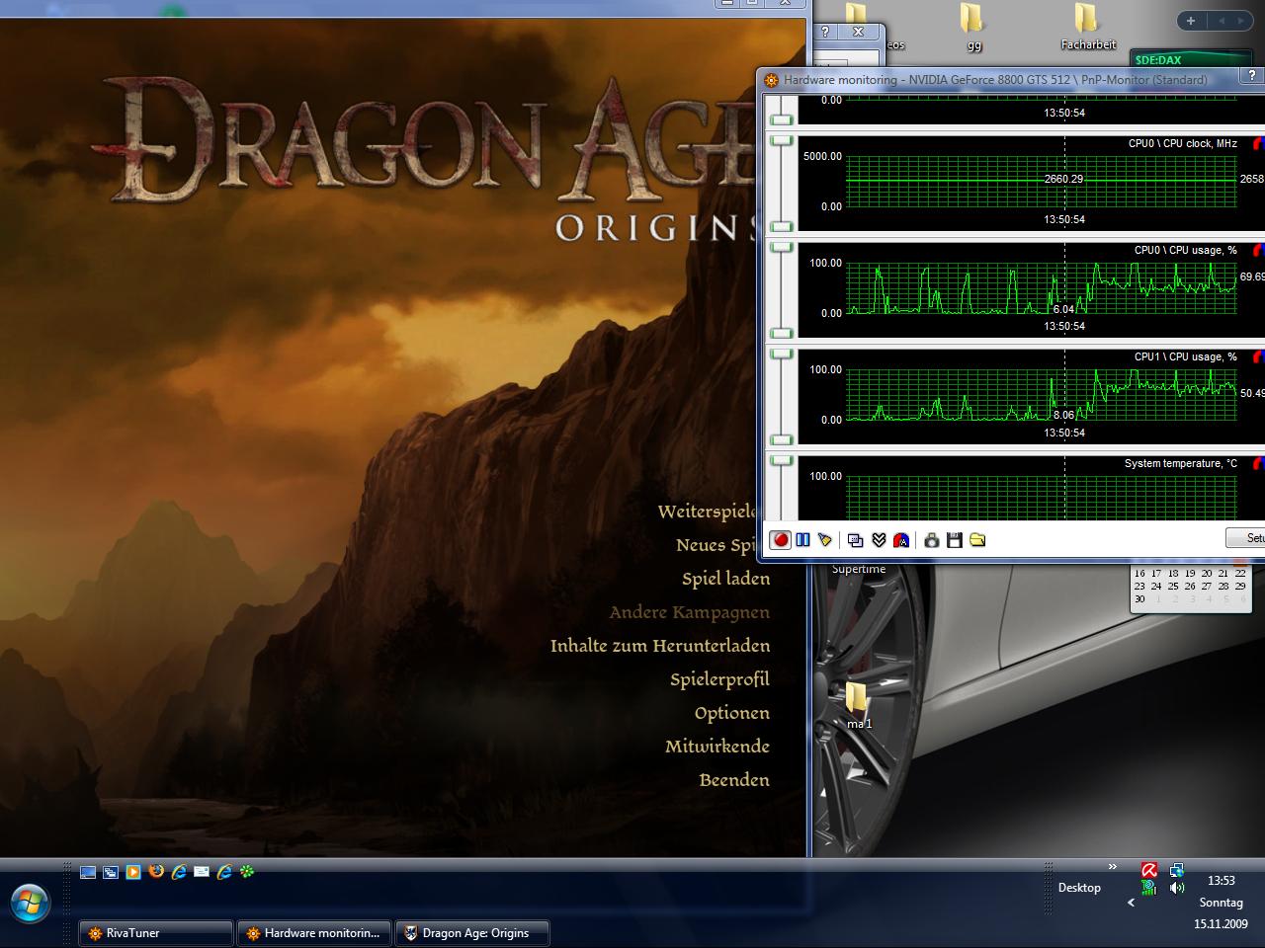
Task: Open the ma 1 desktop folder
Action: pyautogui.click(x=859, y=706)
